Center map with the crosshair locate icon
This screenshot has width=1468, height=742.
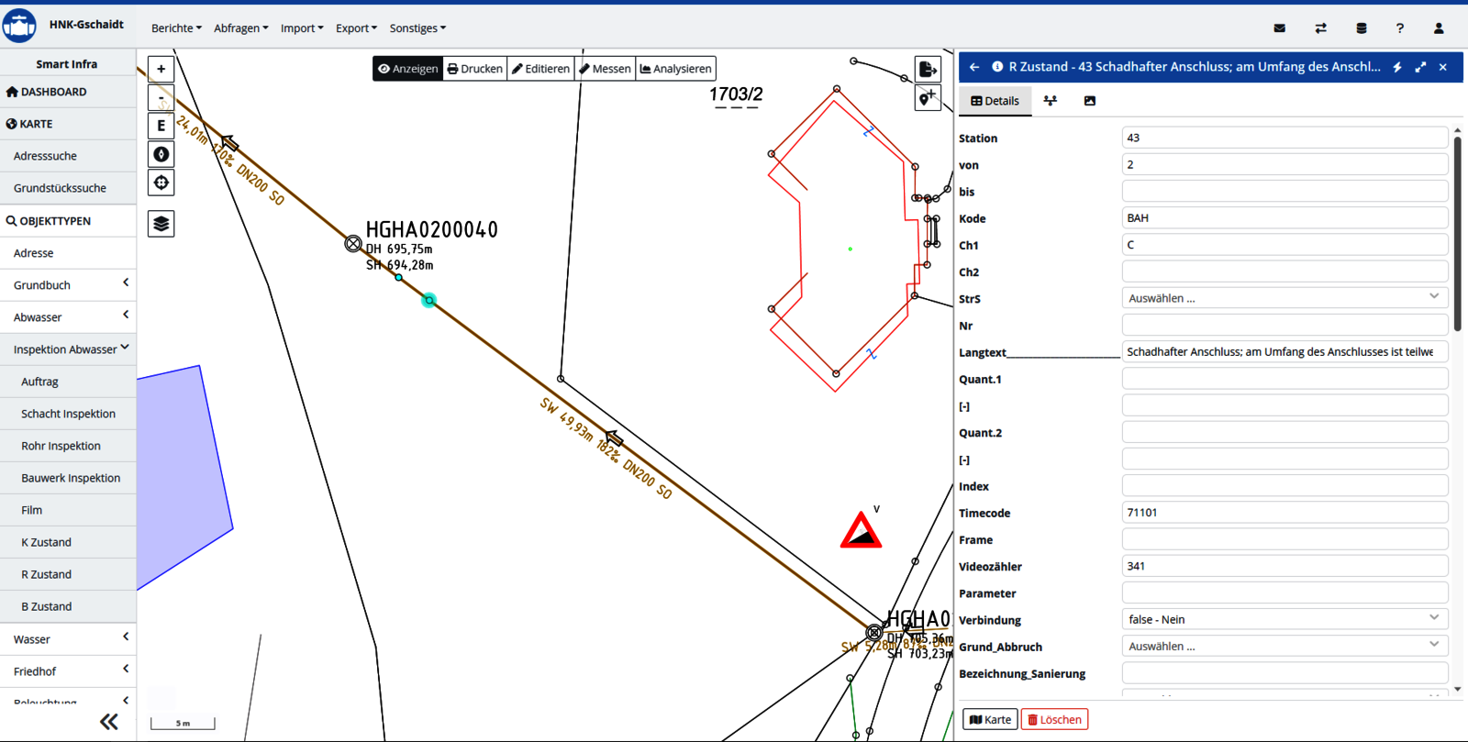pyautogui.click(x=161, y=183)
